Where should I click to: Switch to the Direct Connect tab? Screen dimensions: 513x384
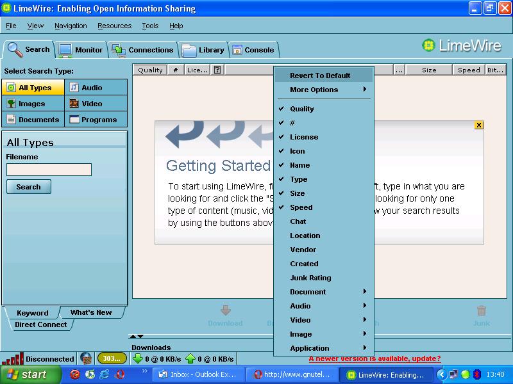click(41, 324)
